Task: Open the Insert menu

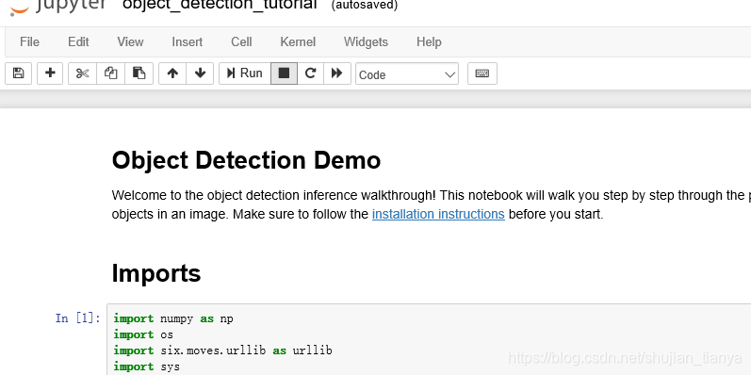Action: point(188,42)
